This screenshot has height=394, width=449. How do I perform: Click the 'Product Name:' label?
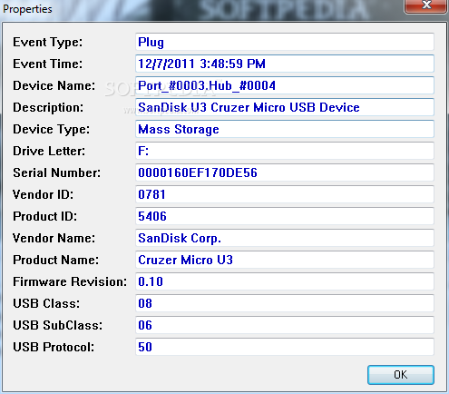coord(55,260)
